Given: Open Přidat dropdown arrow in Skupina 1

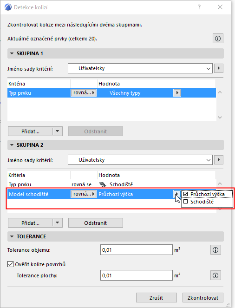Looking at the screenshot, I should pyautogui.click(x=57, y=131).
